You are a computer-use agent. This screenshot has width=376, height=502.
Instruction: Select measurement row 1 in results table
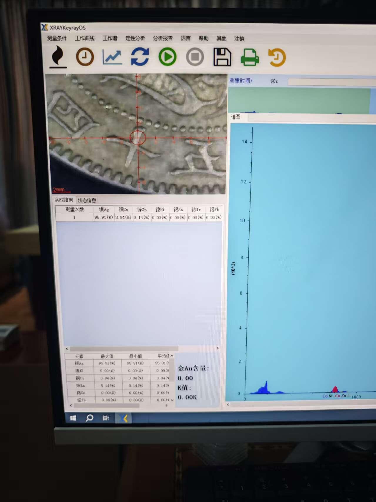[x=74, y=217]
